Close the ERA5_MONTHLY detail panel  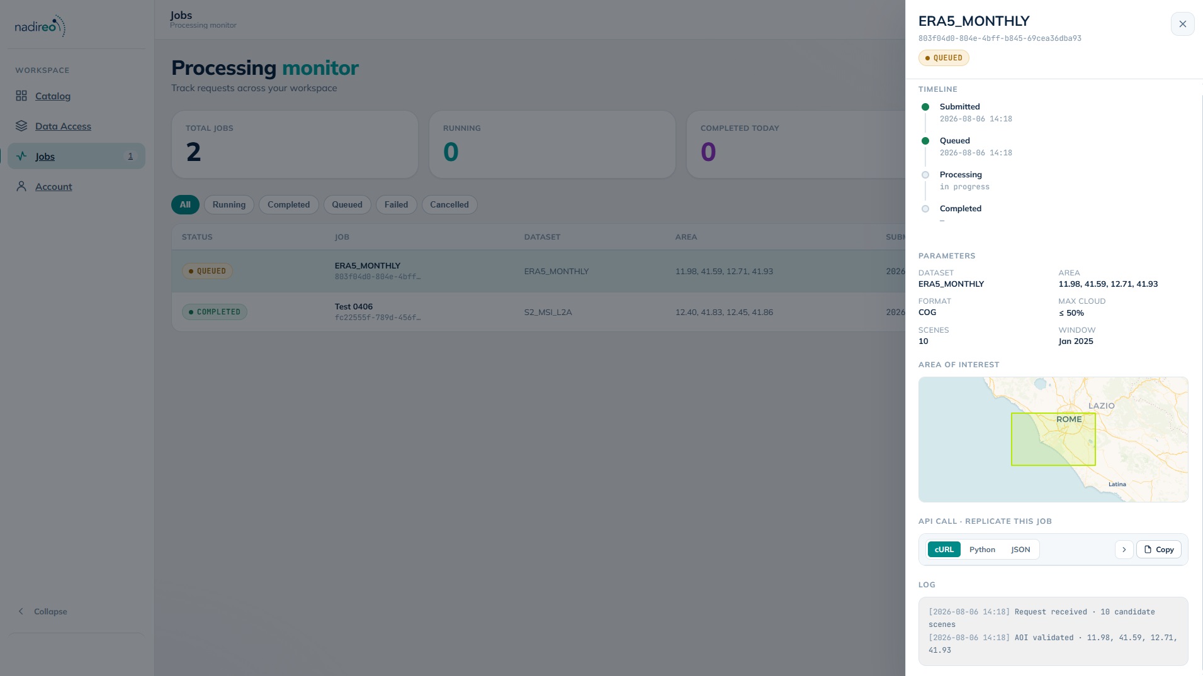coord(1182,24)
